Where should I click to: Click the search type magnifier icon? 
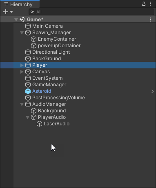pos(32,12)
